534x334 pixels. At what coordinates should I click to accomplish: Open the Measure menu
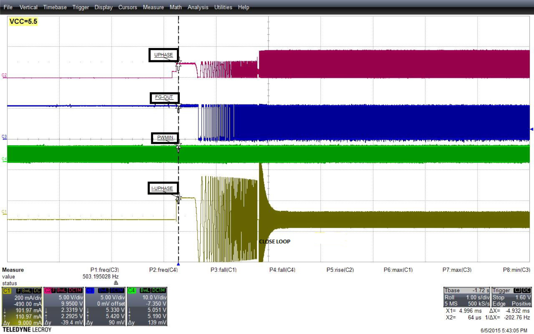(x=153, y=7)
